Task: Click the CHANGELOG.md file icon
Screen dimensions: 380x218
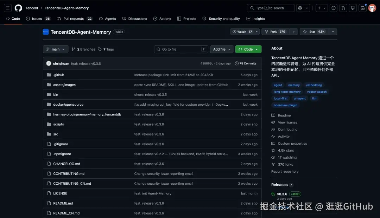Action: [49, 164]
